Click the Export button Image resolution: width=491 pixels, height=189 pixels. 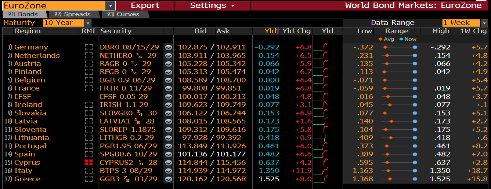145,5
